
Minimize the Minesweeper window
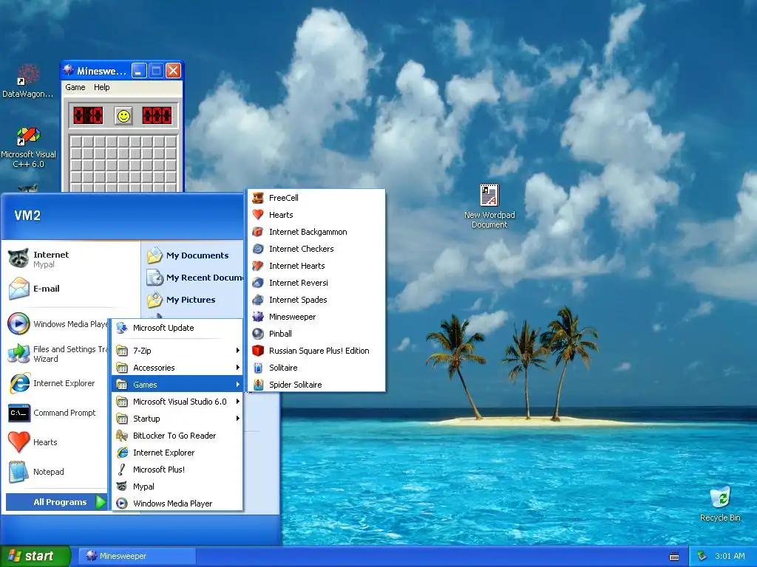(x=139, y=72)
